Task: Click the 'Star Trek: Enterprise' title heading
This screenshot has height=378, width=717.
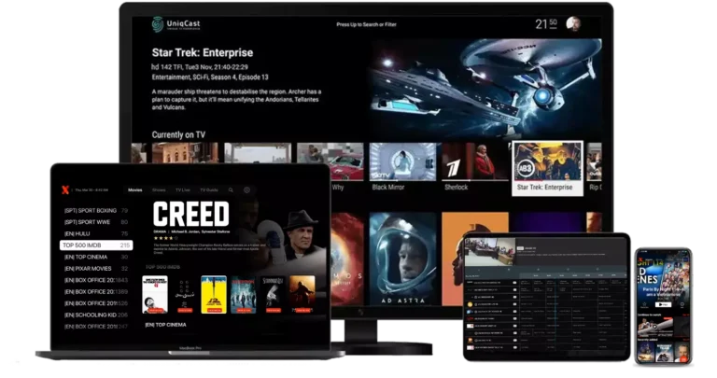Action: tap(202, 52)
